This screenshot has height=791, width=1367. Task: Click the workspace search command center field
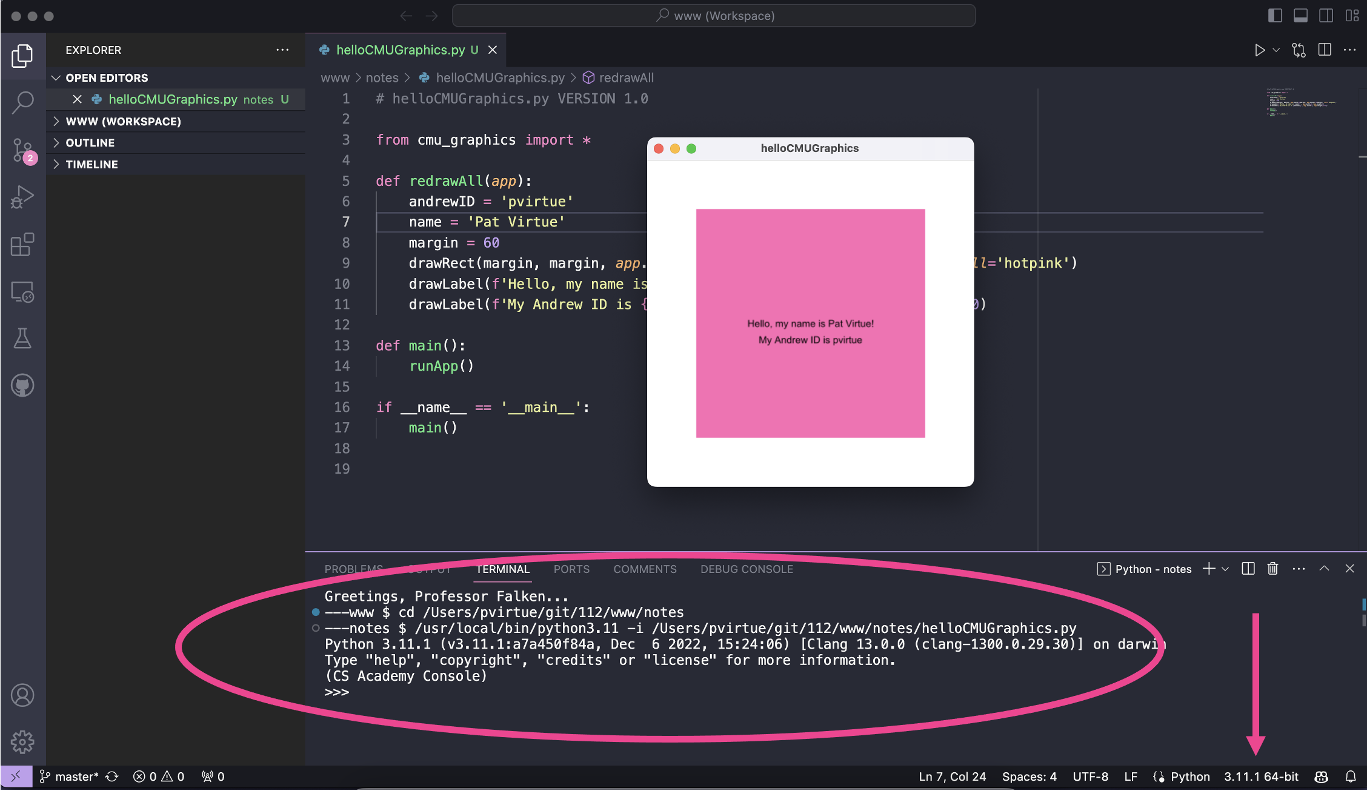[x=714, y=16]
